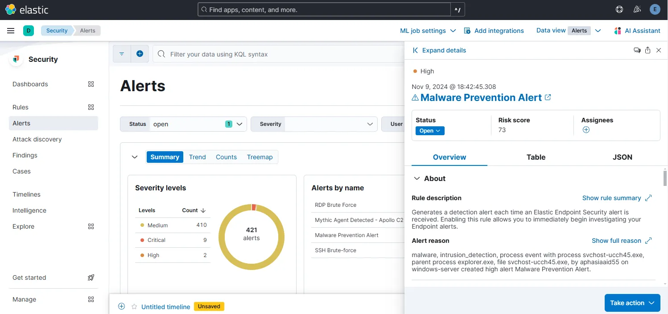Screen dimensions: 668x314
Task: Collapse the About section
Action: pyautogui.click(x=416, y=178)
